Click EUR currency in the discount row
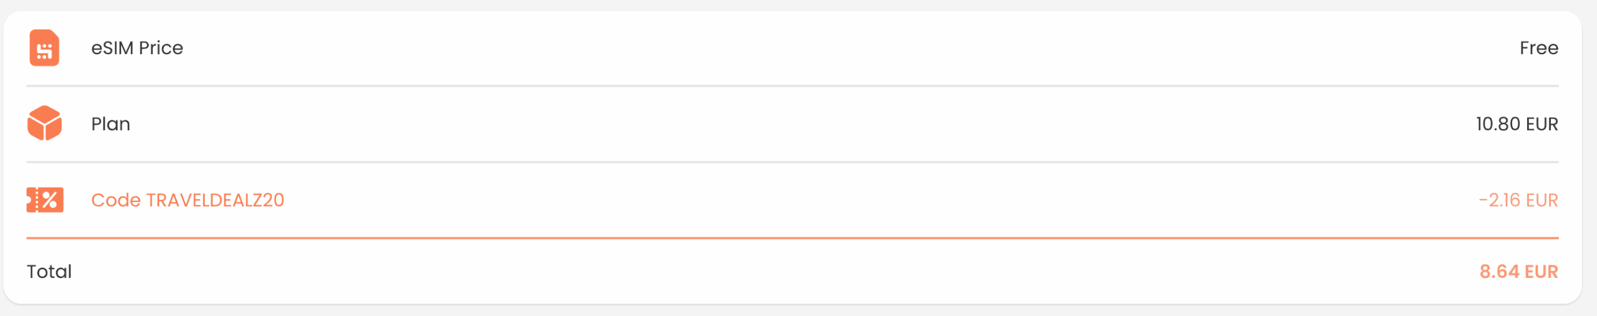Viewport: 1597px width, 316px height. (1541, 200)
